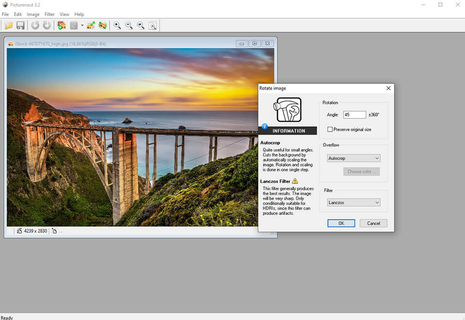Click the rotation Angle input field

tap(354, 114)
